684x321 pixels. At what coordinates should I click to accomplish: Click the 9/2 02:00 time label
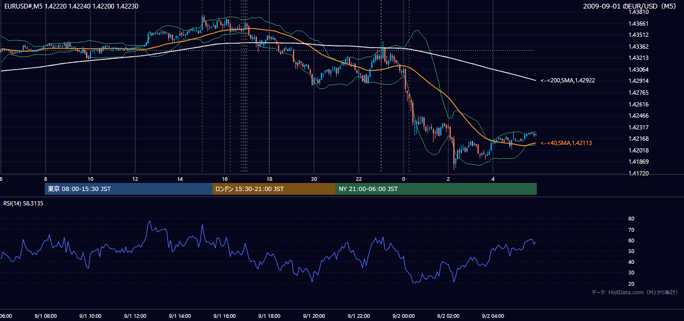(x=449, y=316)
